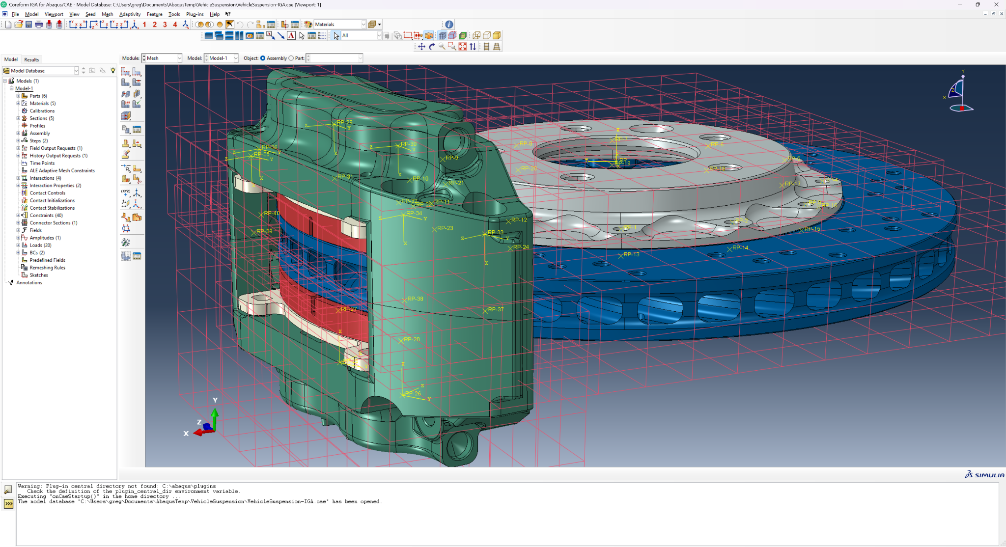The image size is (1006, 547).
Task: Expand the Constraints (40) tree node
Action: (18, 216)
